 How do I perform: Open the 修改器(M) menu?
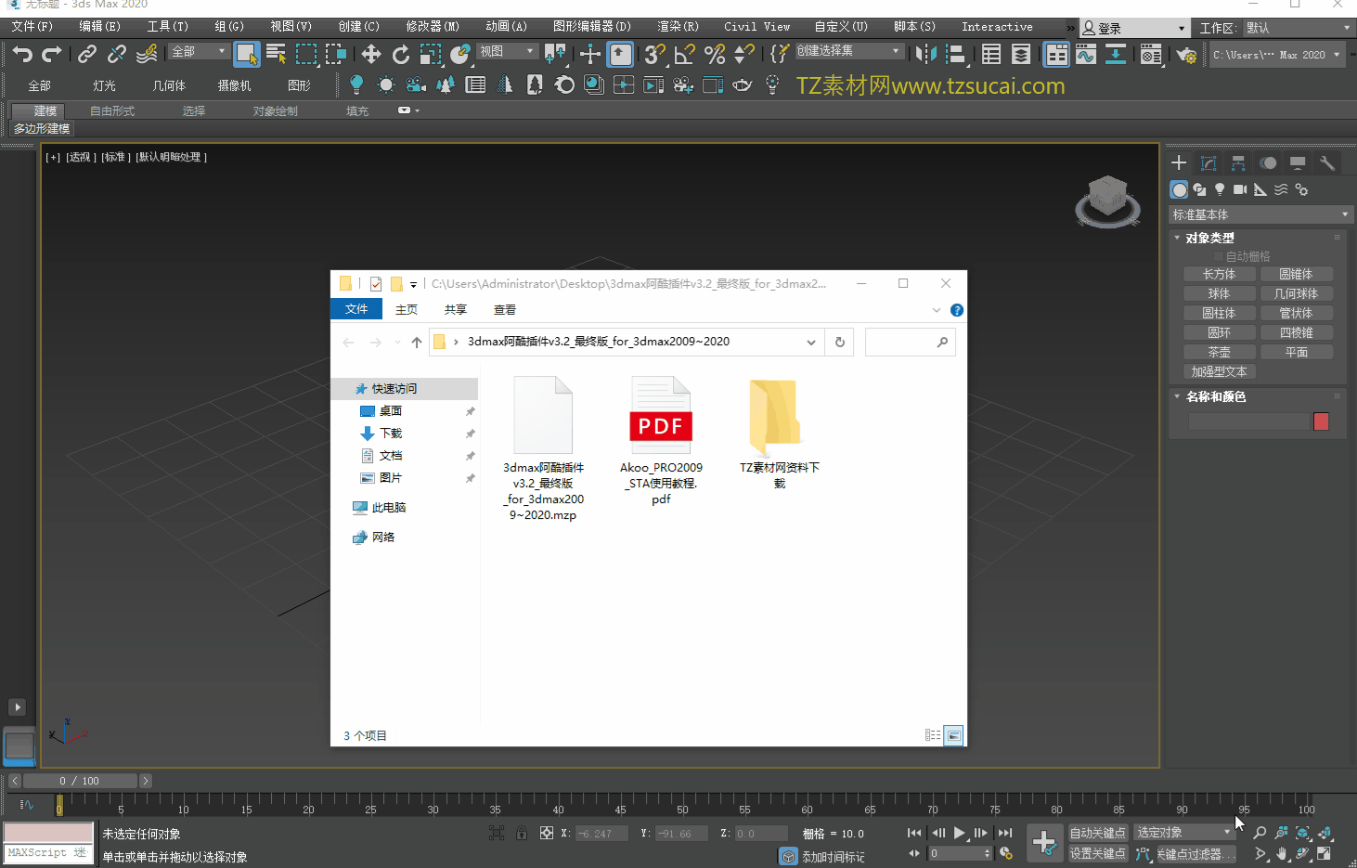[433, 27]
